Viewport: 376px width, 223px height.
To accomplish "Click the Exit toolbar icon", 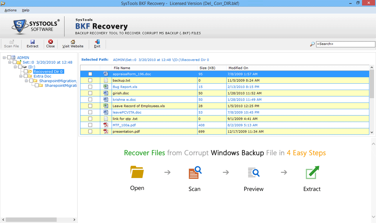I will (97, 42).
